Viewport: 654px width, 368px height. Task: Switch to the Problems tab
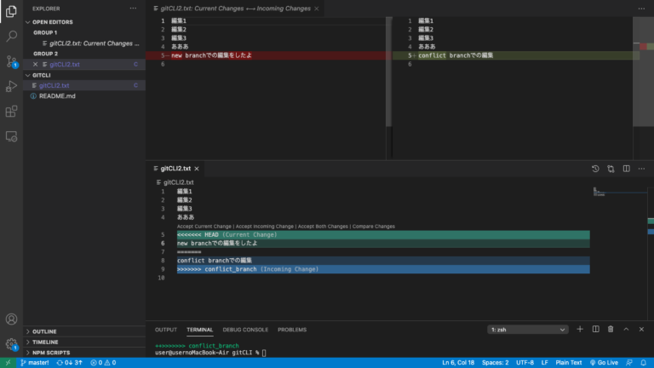point(292,330)
